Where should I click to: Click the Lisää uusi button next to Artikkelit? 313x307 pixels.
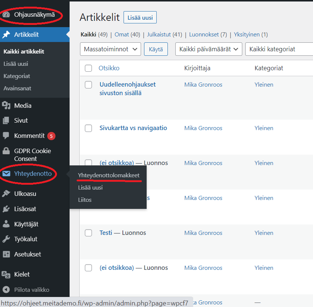pos(140,17)
